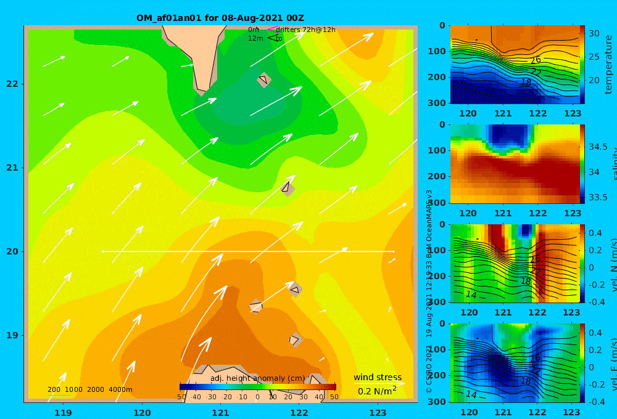Click contour label '14' in vel. N panel
This screenshot has width=617, height=419.
[471, 294]
